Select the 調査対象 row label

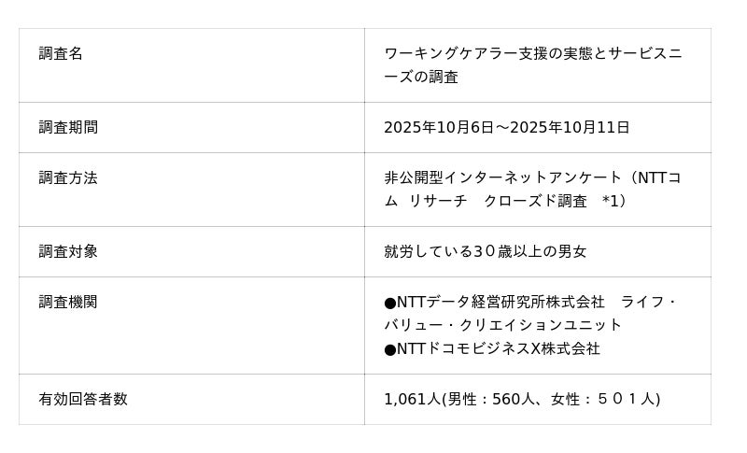[68, 251]
